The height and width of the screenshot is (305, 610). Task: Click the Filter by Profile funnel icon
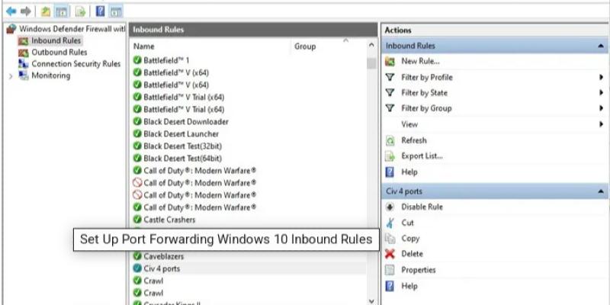(390, 78)
